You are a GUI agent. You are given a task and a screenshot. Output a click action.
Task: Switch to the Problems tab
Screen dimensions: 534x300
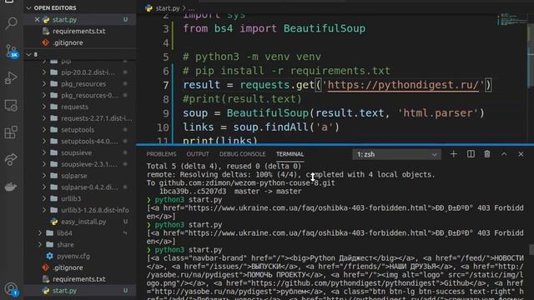pos(161,154)
